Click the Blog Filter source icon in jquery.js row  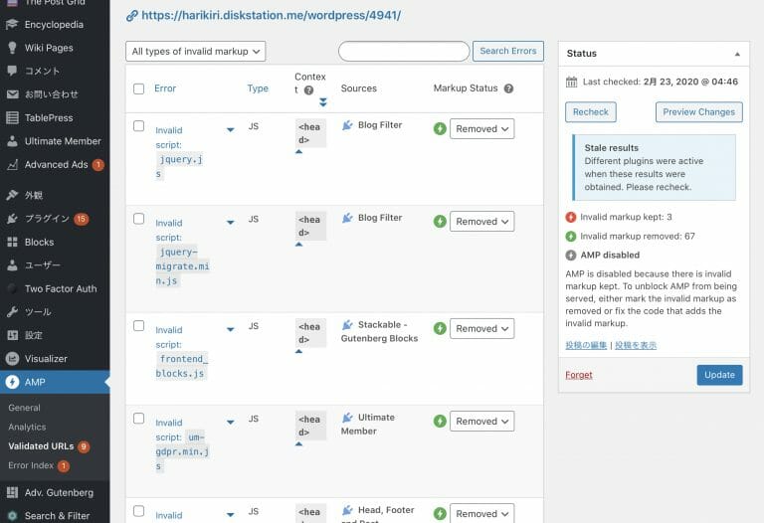click(347, 125)
